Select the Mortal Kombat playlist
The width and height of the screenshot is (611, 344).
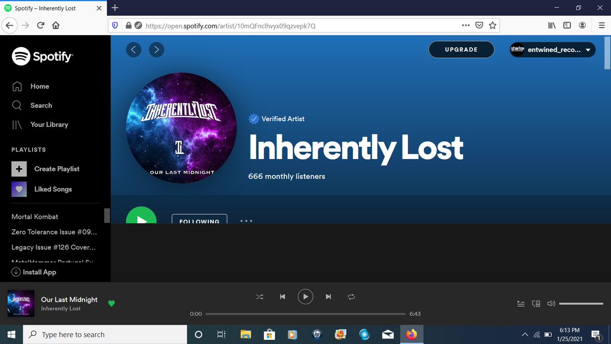coord(35,217)
